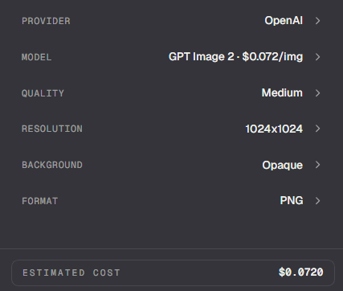Click the QUALITY row label
The height and width of the screenshot is (291, 343).
[43, 93]
